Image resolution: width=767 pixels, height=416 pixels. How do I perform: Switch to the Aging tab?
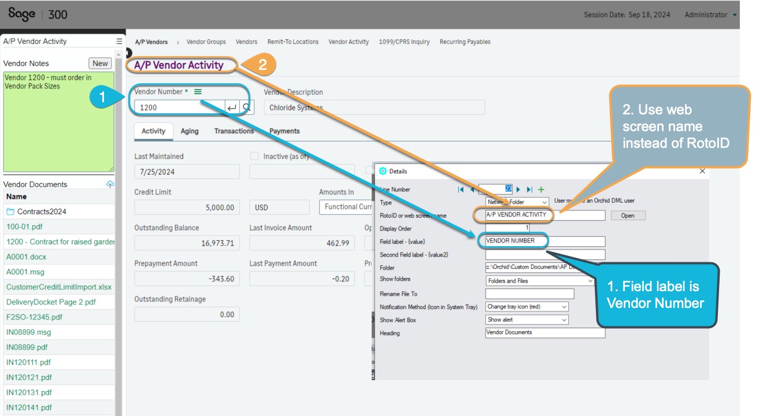[x=190, y=131]
